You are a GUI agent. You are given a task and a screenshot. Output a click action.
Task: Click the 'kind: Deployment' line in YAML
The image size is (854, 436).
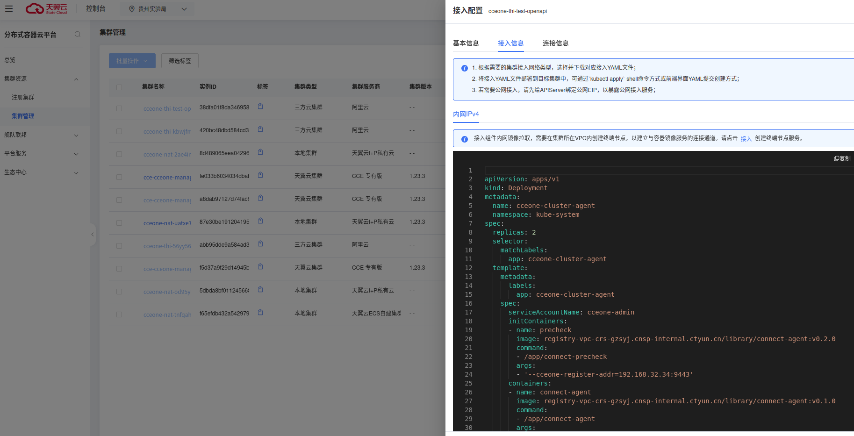(516, 188)
